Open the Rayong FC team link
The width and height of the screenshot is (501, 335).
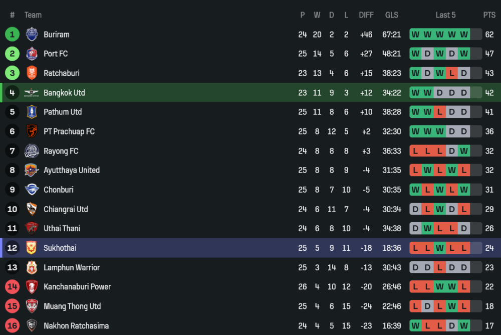[61, 151]
